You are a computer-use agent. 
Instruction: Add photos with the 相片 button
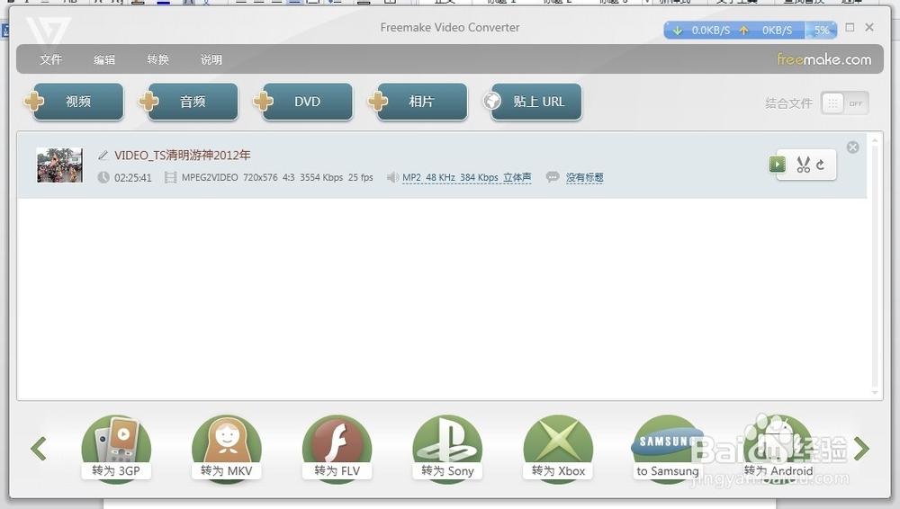pyautogui.click(x=422, y=102)
